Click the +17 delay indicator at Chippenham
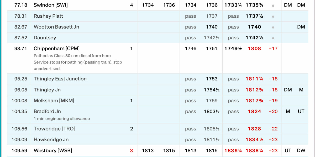 (x=273, y=49)
